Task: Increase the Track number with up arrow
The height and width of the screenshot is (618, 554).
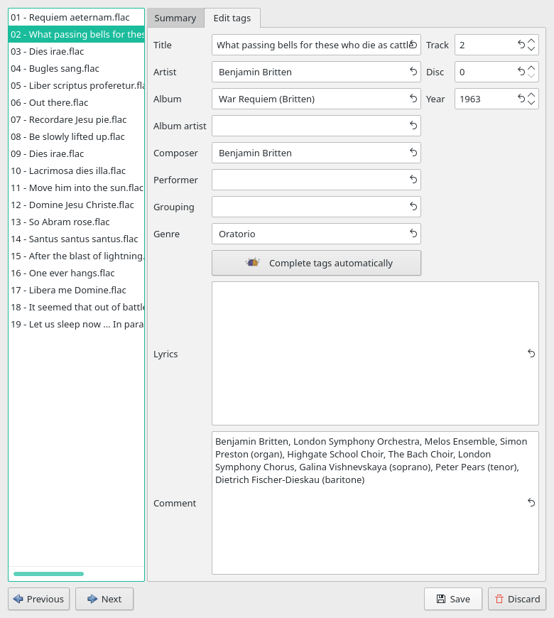Action: pyautogui.click(x=531, y=40)
